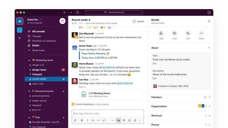The height and width of the screenshot is (128, 228).
Task: Expand the Members row
Action: [180, 97]
